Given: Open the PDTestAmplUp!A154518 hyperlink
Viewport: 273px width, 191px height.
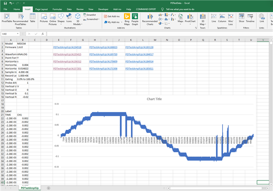Looking at the screenshot, I should (x=67, y=47).
